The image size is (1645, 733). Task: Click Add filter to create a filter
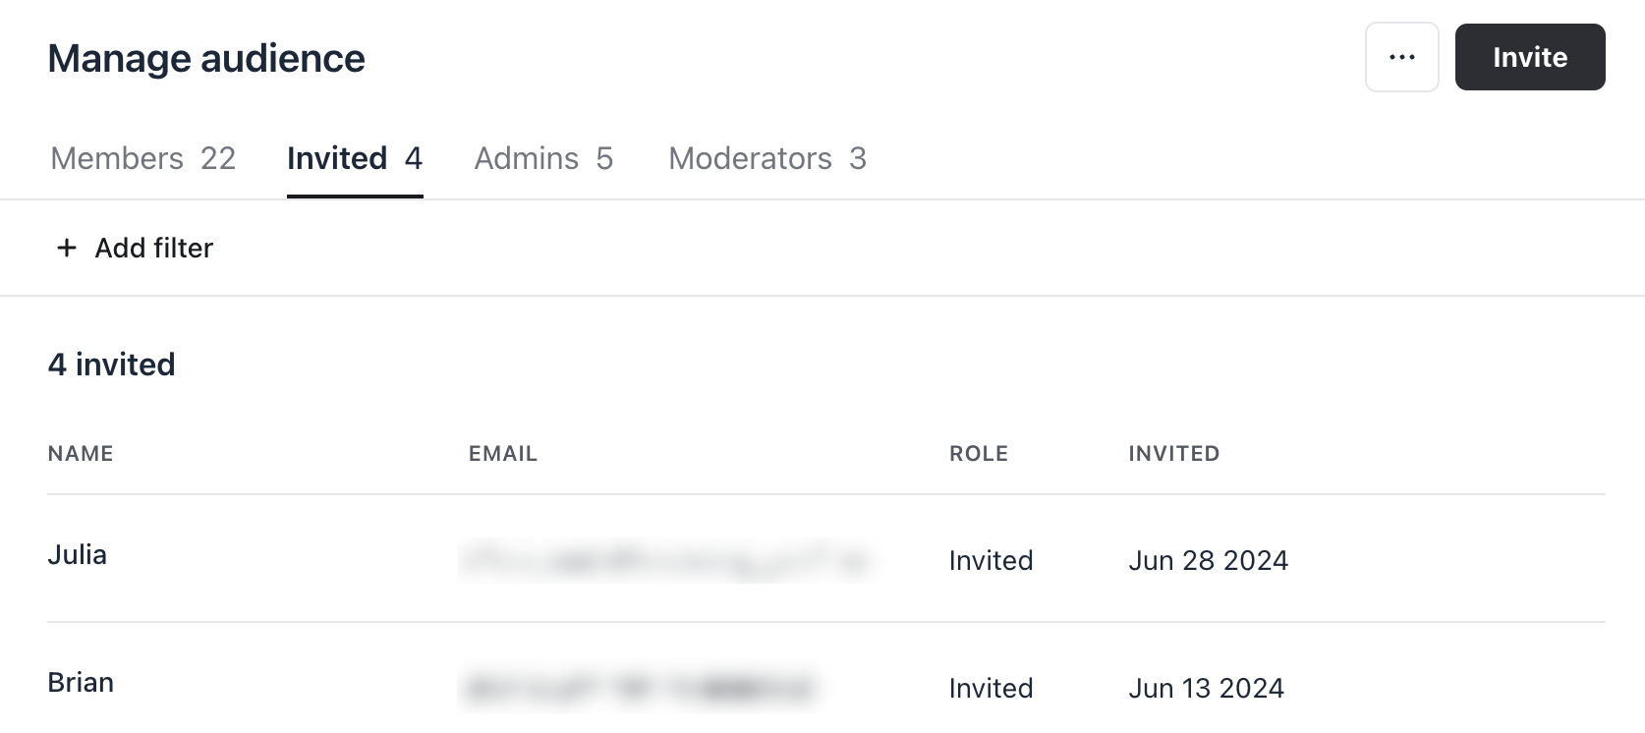point(154,248)
